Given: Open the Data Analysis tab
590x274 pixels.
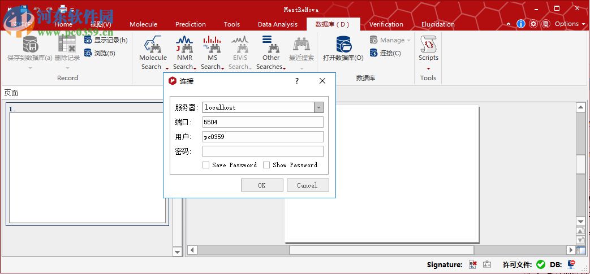Looking at the screenshot, I should click(x=277, y=24).
